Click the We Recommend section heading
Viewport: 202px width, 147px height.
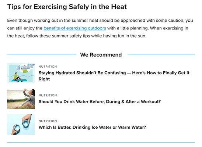(x=101, y=55)
